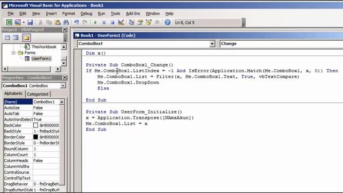Click the Toolbox icon
The image size is (343, 193).
(x=157, y=23)
